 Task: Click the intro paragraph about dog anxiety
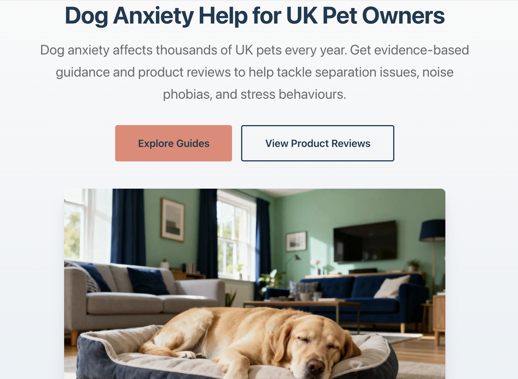[x=255, y=72]
